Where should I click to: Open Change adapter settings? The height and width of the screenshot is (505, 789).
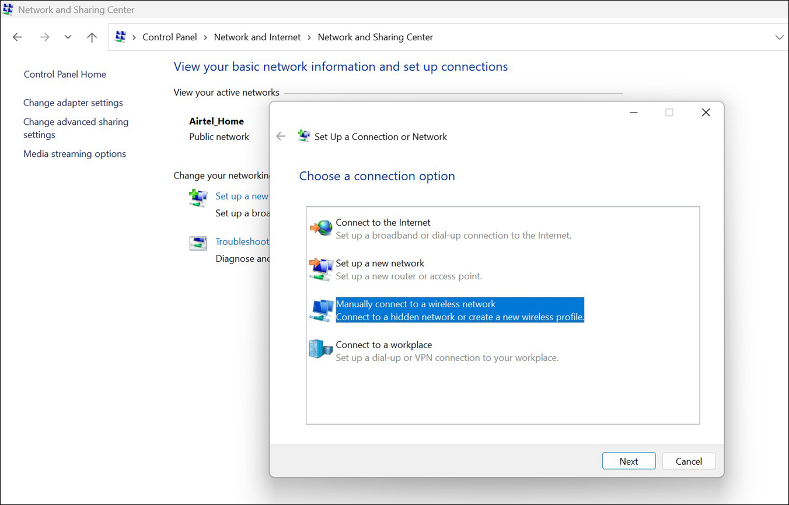(x=73, y=103)
